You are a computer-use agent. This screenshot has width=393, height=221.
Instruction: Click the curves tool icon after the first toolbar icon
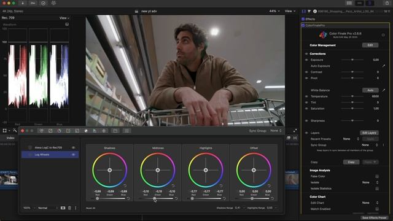pos(50,131)
